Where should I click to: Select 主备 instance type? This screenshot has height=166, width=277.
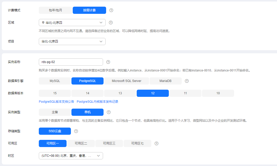tap(55, 112)
